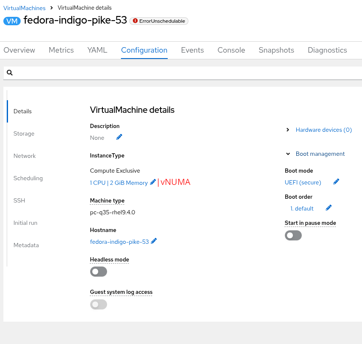Switch to the YAML tab
This screenshot has width=362, height=344.
(97, 50)
